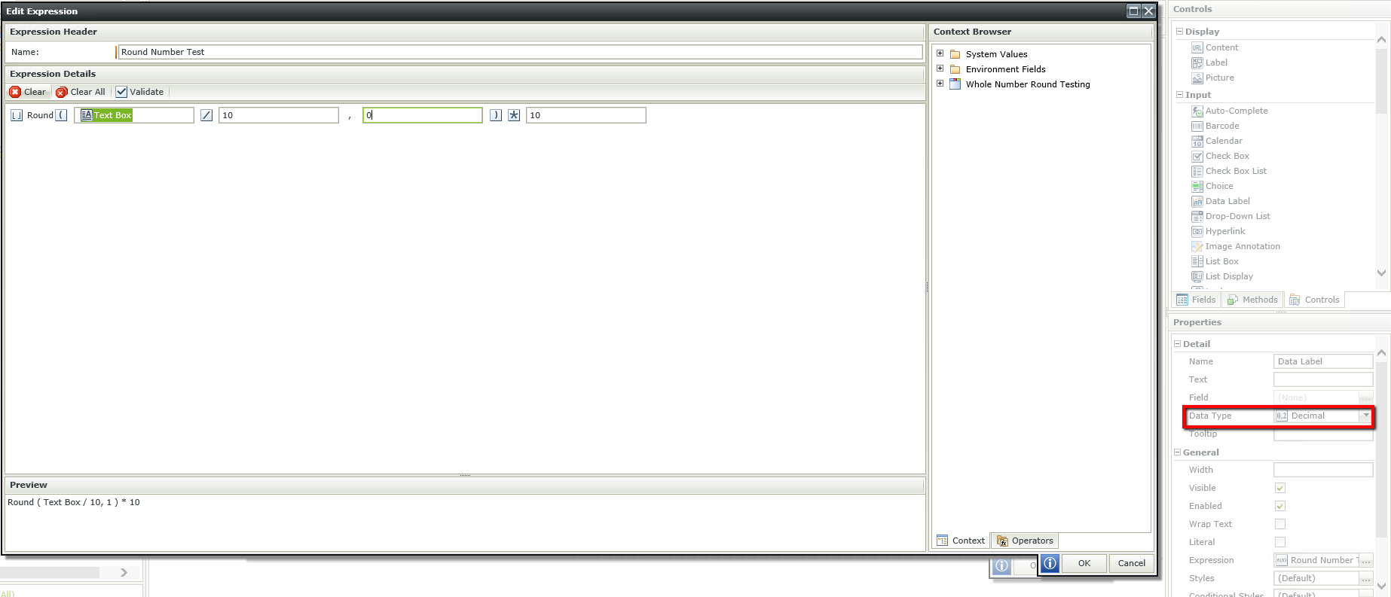Toggle the Visible checkbox
The height and width of the screenshot is (597, 1391).
coord(1279,488)
